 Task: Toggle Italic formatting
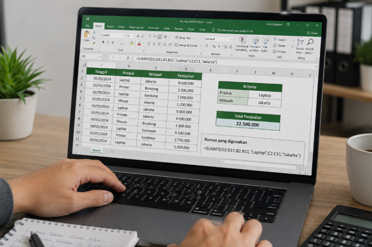point(108,42)
